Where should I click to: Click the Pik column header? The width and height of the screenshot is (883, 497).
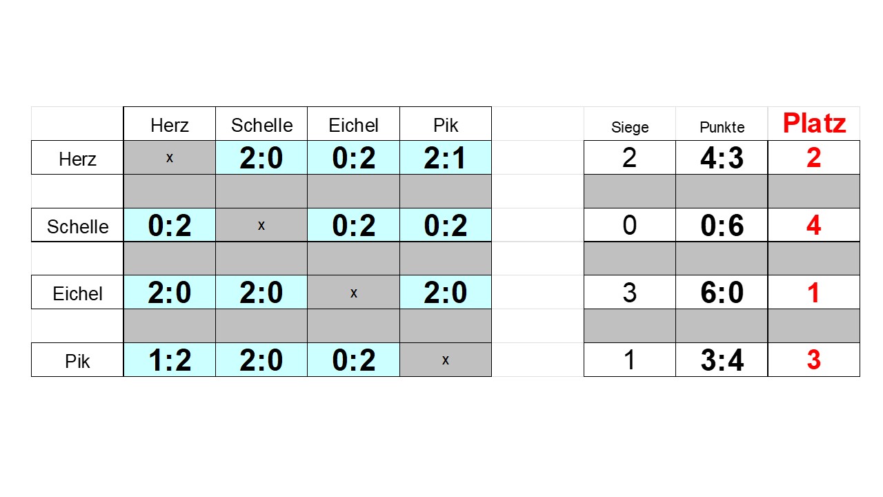tap(446, 124)
